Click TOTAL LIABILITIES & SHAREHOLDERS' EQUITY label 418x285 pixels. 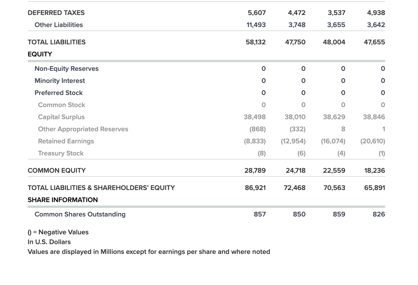101,188
